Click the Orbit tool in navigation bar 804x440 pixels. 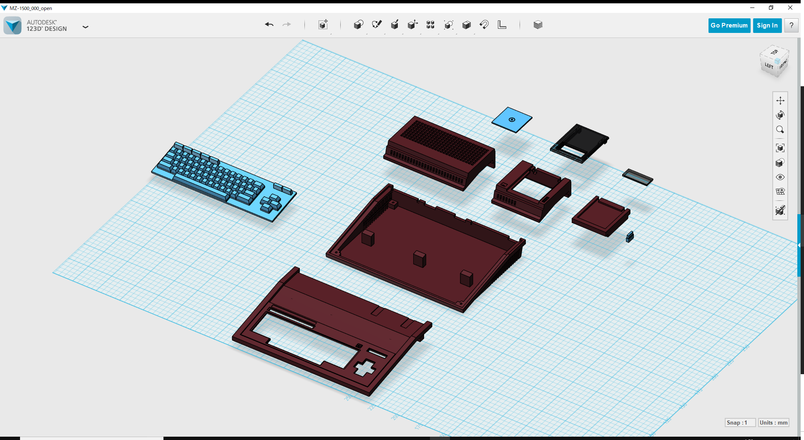[780, 115]
